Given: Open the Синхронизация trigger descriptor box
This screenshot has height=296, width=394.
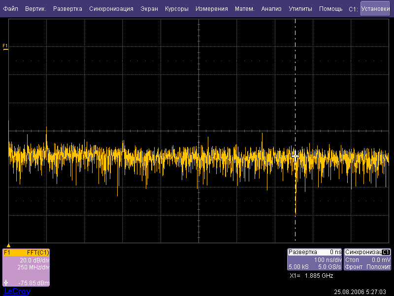Looking at the screenshot, I should pos(367,259).
